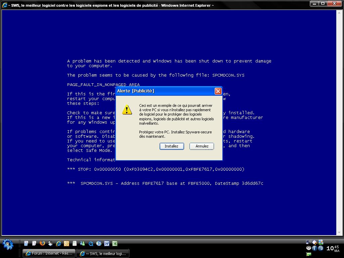Click the grey disc tray icon
The height and width of the screenshot is (258, 344).
(x=309, y=248)
